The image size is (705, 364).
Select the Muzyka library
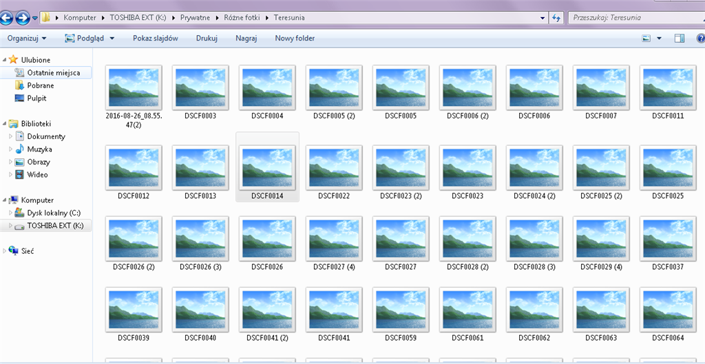[x=39, y=149]
